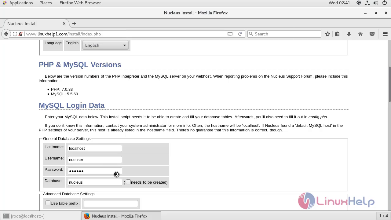The width and height of the screenshot is (391, 220).
Task: Click Firefox icon in bottom taskbar
Action: 87,216
